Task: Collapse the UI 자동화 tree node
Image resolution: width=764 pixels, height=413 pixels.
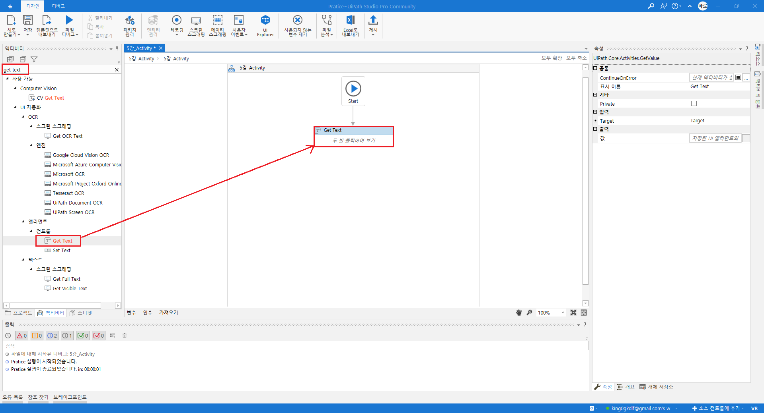Action: pos(16,107)
